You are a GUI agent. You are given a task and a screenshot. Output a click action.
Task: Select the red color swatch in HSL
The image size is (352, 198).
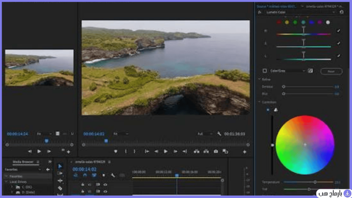279,22
